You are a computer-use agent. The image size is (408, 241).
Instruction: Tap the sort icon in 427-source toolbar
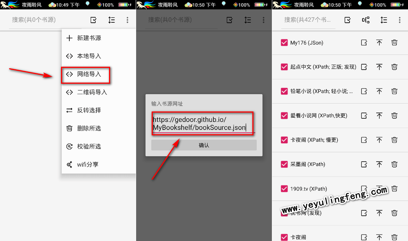384,20
